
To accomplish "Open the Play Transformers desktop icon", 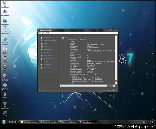I will coord(5,103).
